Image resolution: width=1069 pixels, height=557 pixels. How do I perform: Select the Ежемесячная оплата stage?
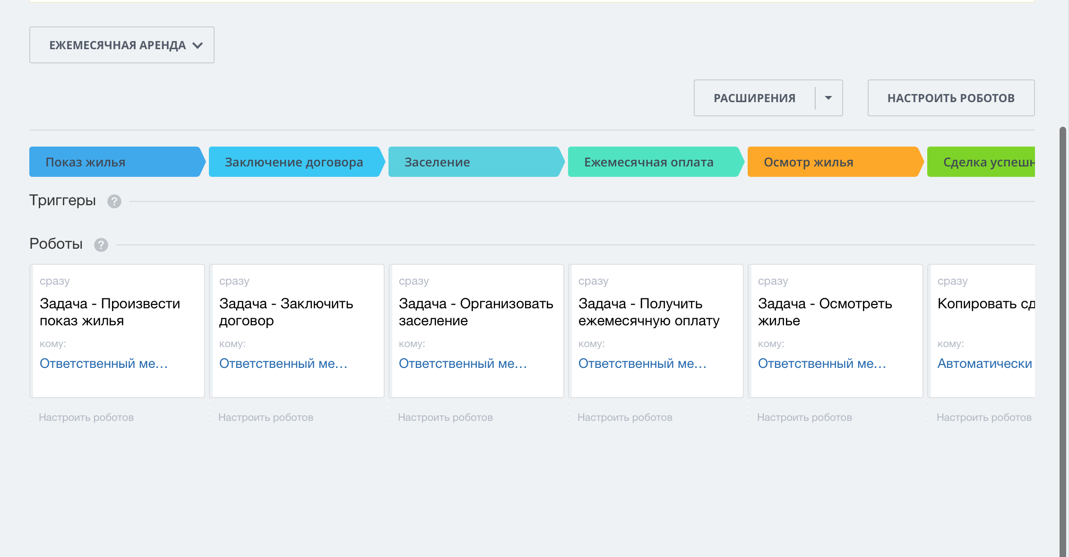pyautogui.click(x=654, y=162)
